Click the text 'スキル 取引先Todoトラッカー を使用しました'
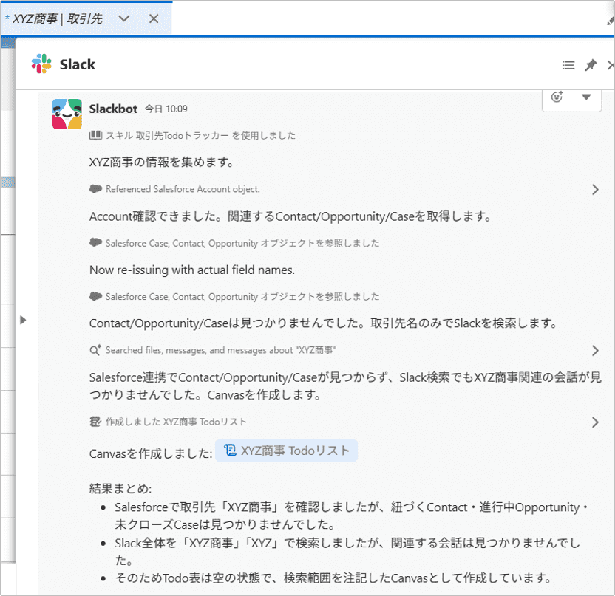The height and width of the screenshot is (596, 615). (201, 136)
